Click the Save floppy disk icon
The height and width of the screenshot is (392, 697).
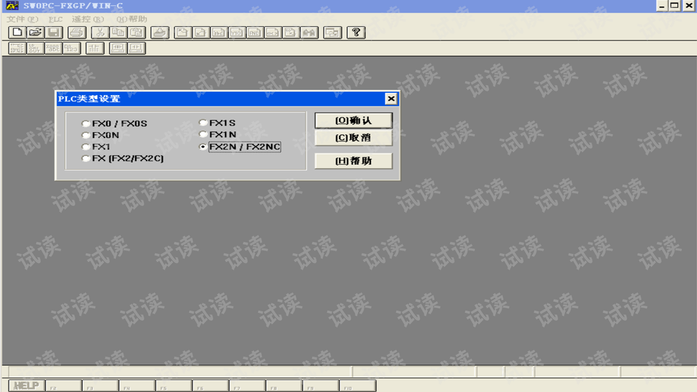pos(54,33)
